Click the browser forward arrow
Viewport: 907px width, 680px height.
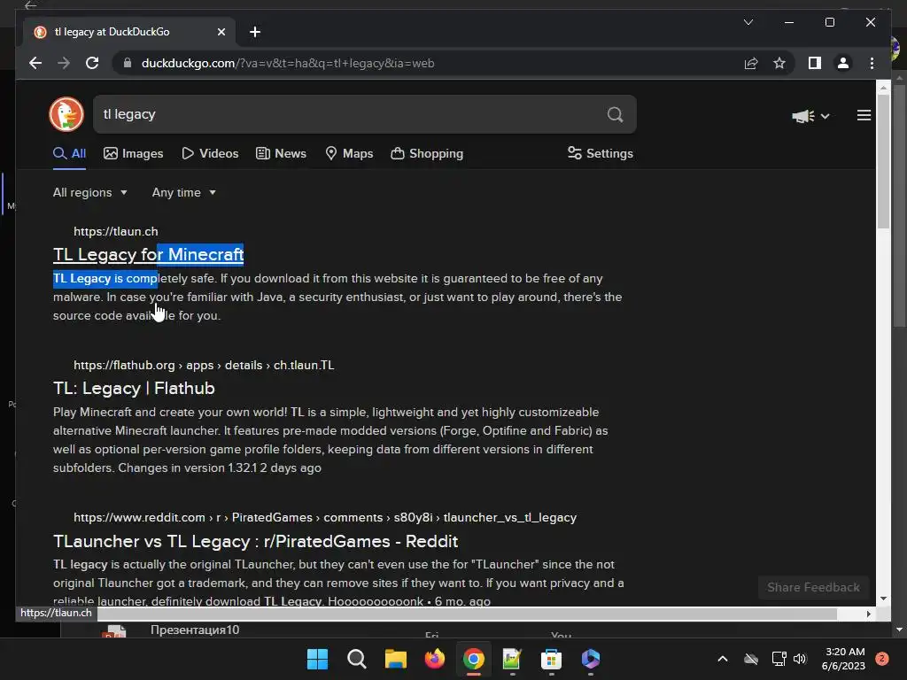click(64, 63)
